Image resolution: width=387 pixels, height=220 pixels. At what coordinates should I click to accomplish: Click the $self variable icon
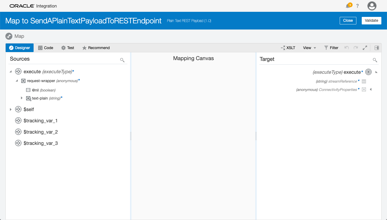18,109
